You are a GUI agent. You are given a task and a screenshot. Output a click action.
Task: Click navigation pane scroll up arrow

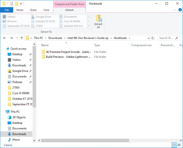pos(34,45)
